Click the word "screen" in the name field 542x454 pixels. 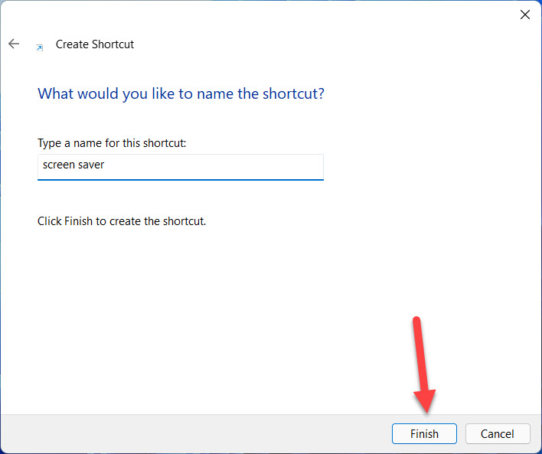coord(58,165)
